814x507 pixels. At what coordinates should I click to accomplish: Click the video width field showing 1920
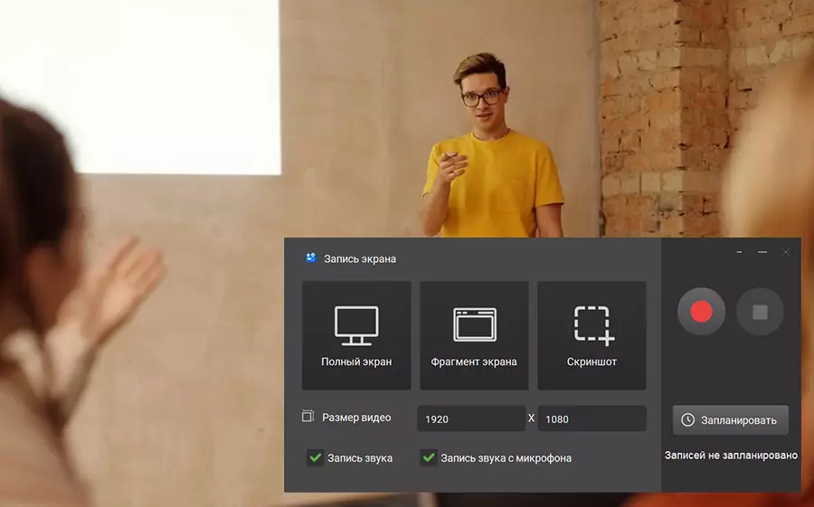[x=470, y=419]
